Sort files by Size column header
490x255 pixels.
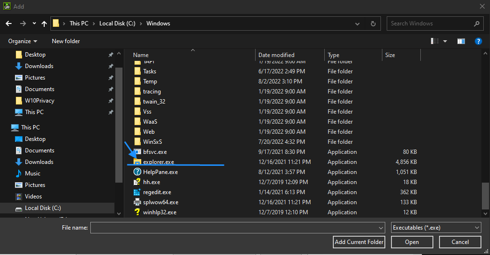pyautogui.click(x=390, y=55)
